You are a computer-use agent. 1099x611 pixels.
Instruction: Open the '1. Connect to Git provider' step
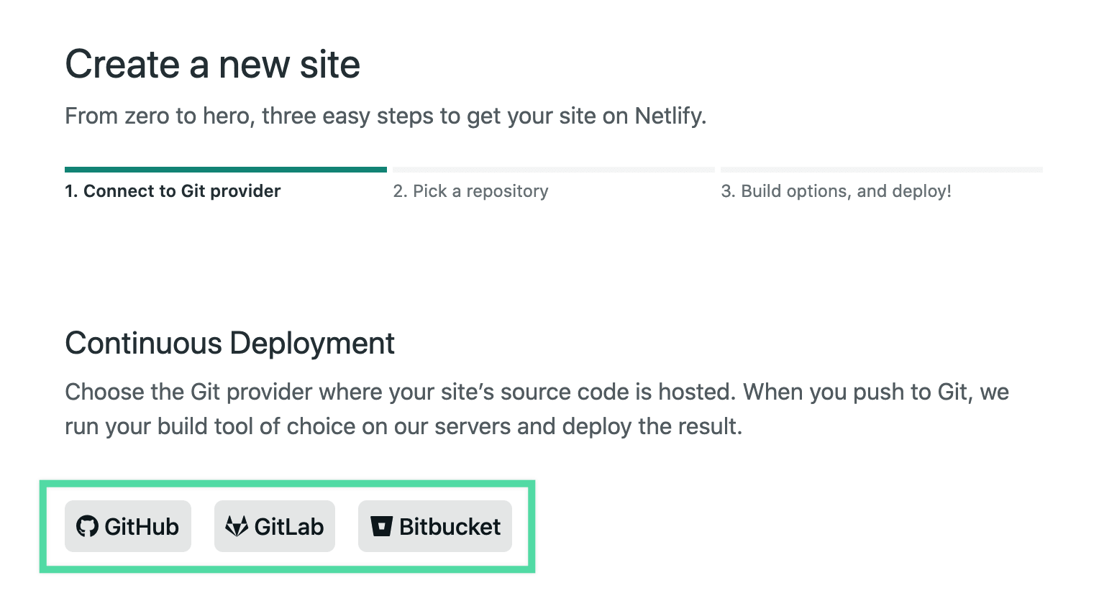pos(173,191)
